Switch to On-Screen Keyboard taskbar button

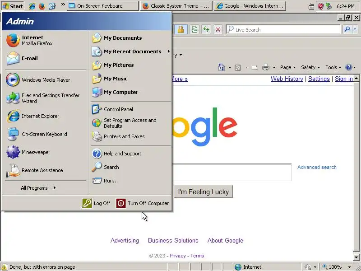pos(103,6)
